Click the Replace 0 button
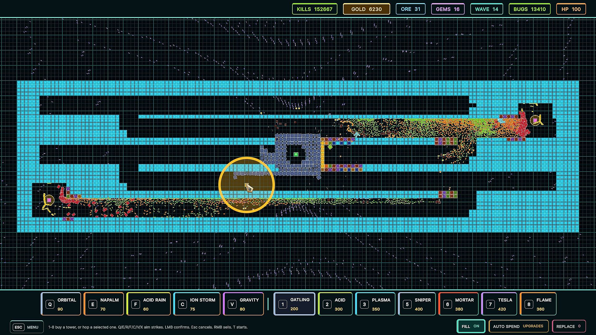Viewport: 596px width, 335px height. point(569,326)
